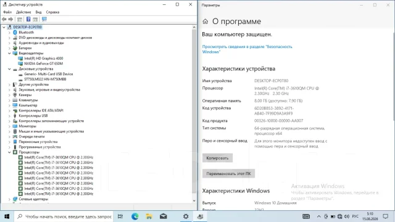Image resolution: width=395 pixels, height=222 pixels.
Task: Collapse the DESKTOP-ECP0T80 root node
Action: 4,27
